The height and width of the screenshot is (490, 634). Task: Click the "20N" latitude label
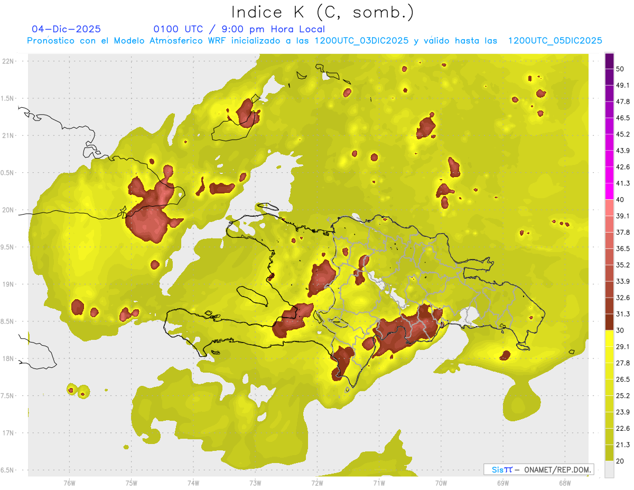click(8, 210)
